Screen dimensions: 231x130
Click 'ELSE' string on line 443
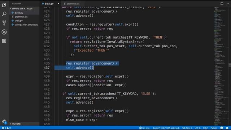coord(146,94)
